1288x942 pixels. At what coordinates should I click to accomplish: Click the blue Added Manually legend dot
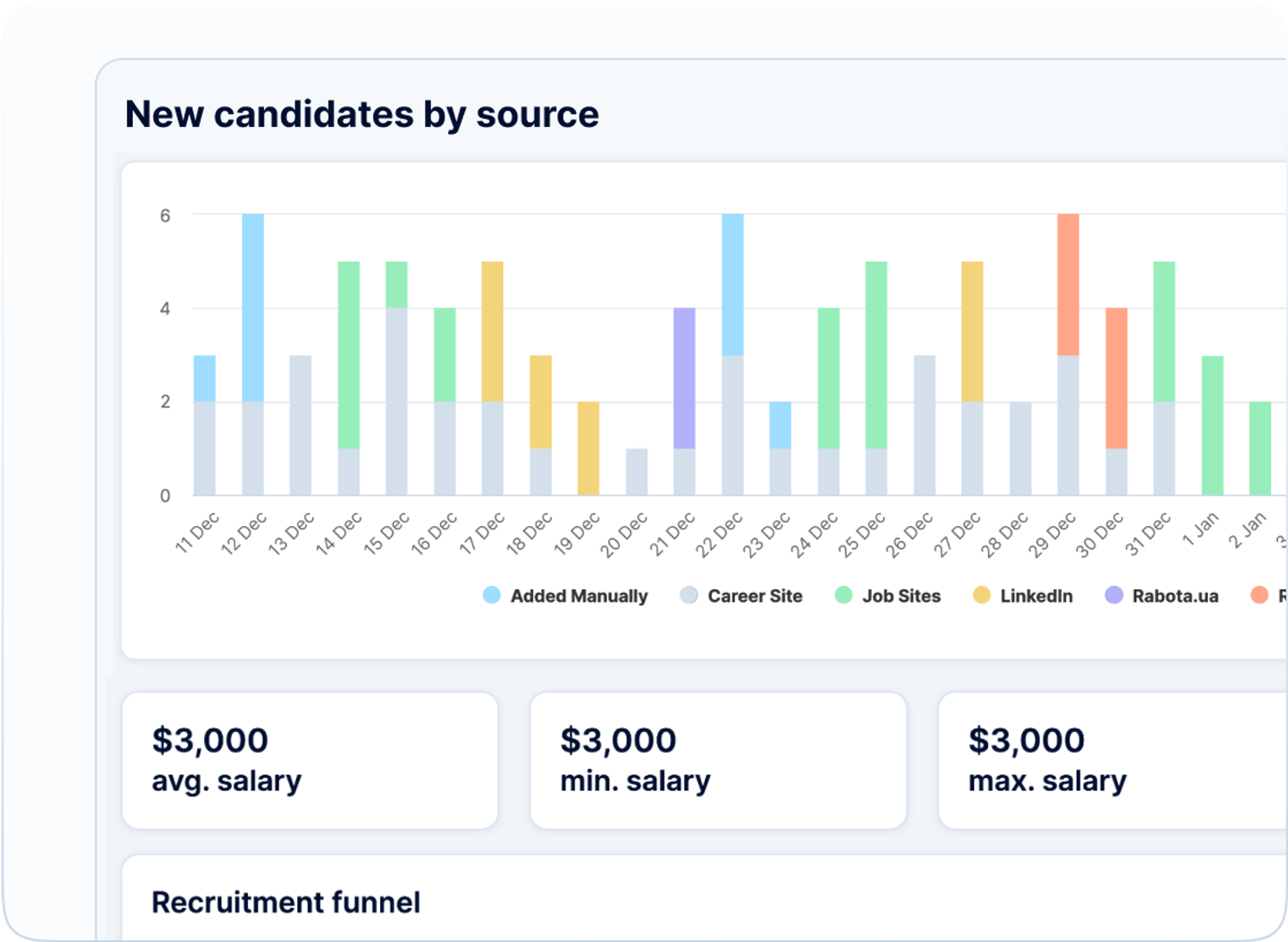pyautogui.click(x=492, y=595)
